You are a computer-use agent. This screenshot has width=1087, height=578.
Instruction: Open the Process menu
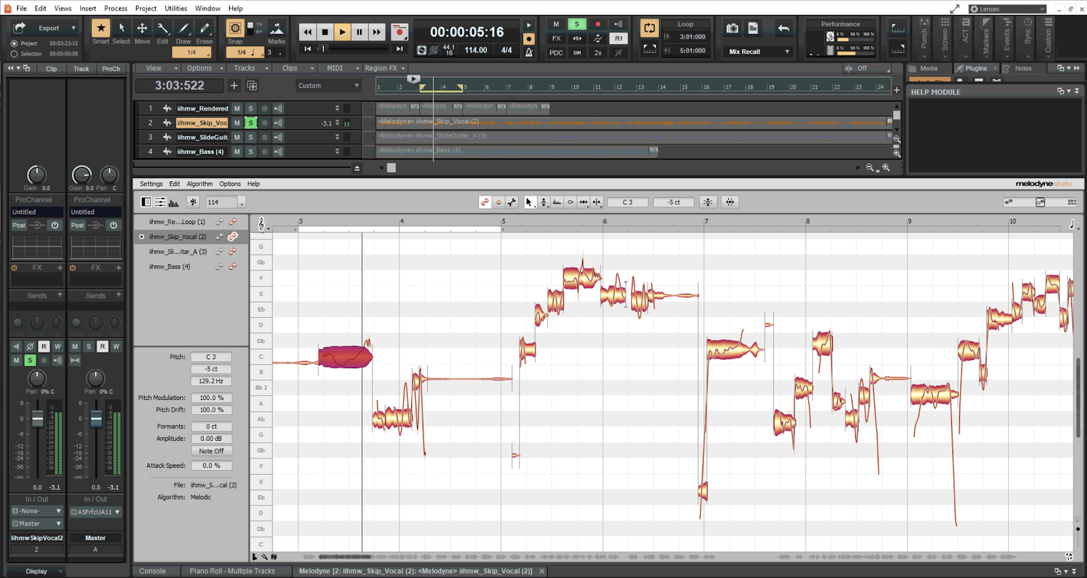115,8
